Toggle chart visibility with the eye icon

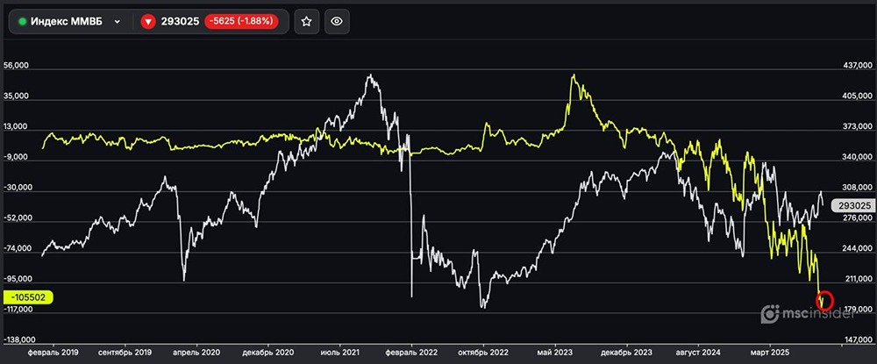337,22
